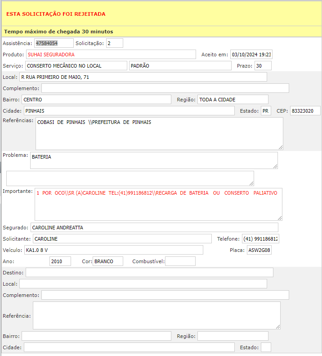Click the empty Combustível field
Screen dimensions: 322x356
(x=180, y=261)
